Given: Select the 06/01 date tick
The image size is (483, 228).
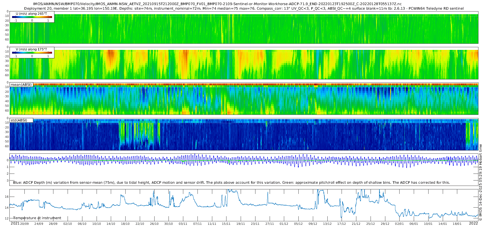Looking at the screenshot, I should (x=414, y=224).
